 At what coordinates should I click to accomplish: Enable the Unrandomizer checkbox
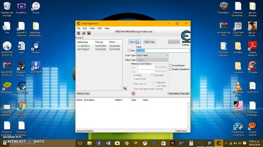point(170,65)
